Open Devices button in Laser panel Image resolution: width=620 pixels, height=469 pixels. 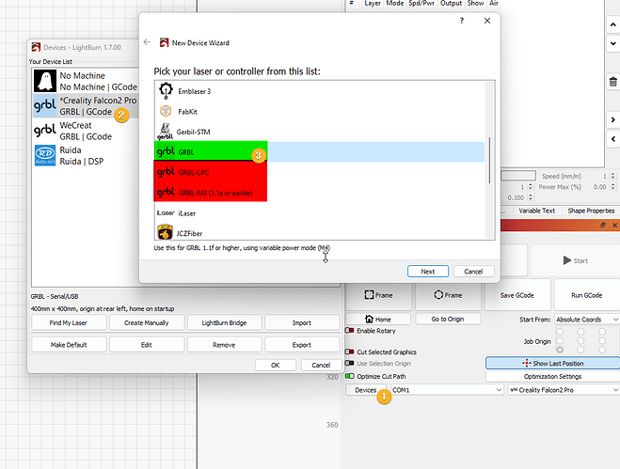click(x=366, y=390)
